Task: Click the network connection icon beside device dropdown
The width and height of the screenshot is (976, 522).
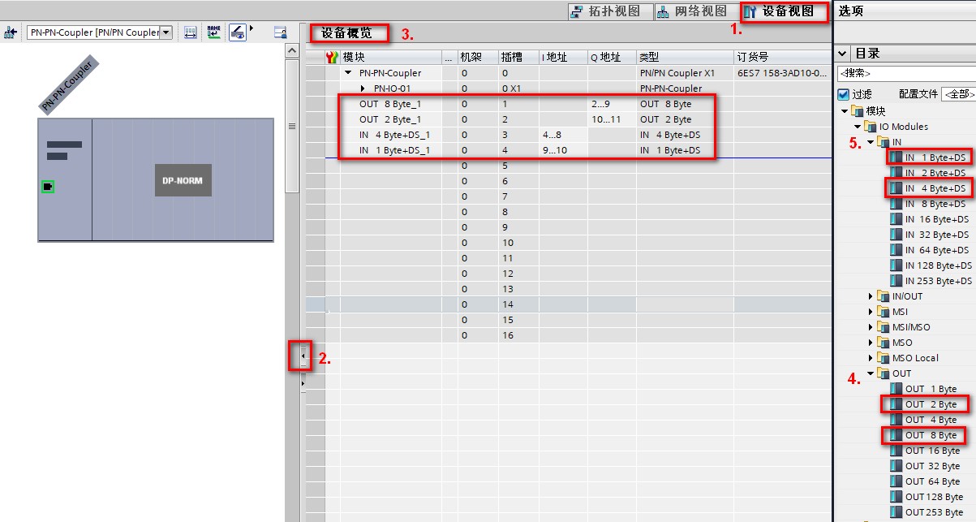Action: coord(11,32)
